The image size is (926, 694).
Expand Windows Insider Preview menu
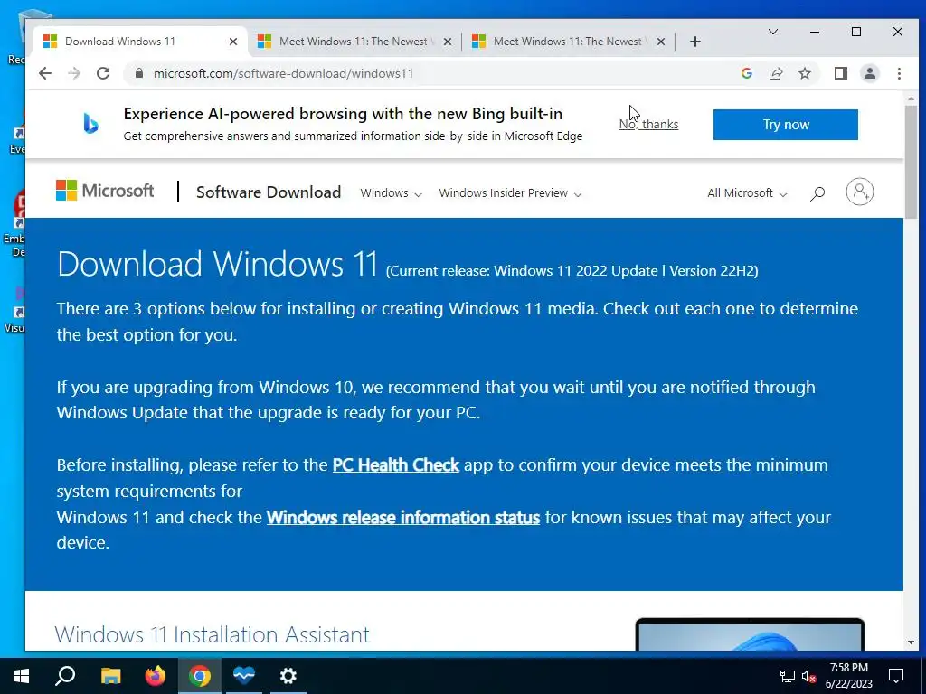coord(510,193)
